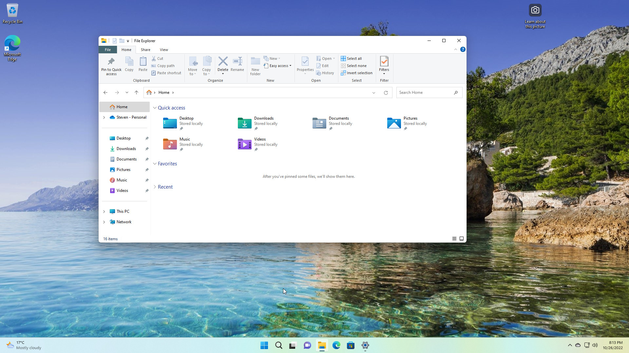629x353 pixels.
Task: Expand the Recent section chevron
Action: 155,187
